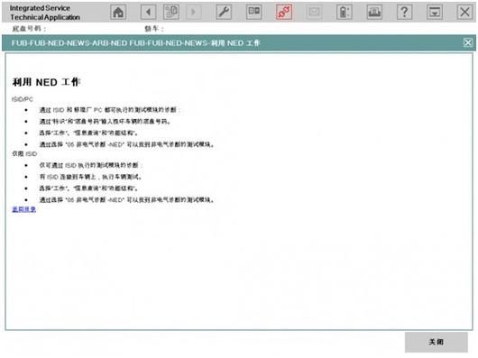This screenshot has width=478, height=358.
Task: Click the red connection status icon
Action: pos(284,13)
